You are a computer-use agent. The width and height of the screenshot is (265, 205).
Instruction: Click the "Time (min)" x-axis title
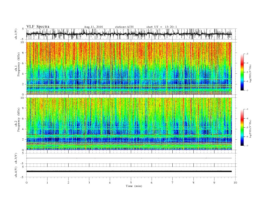[134, 186]
